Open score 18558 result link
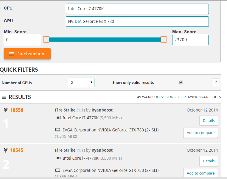227x179 pixels. tap(17, 110)
